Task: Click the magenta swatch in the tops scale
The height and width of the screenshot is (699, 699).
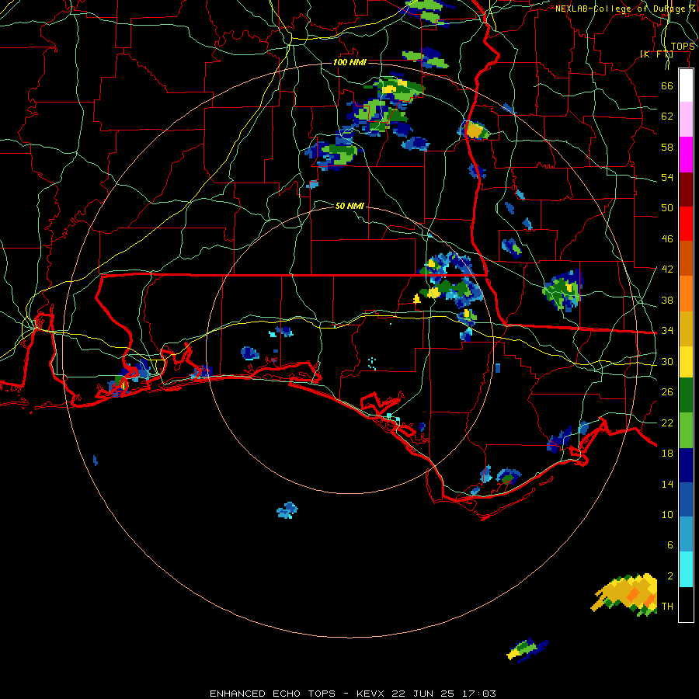Action: coord(686,155)
